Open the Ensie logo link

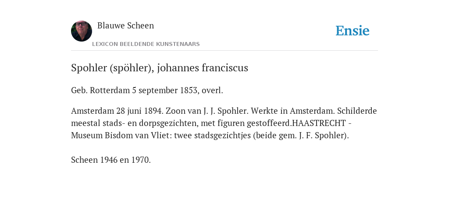coord(353,31)
